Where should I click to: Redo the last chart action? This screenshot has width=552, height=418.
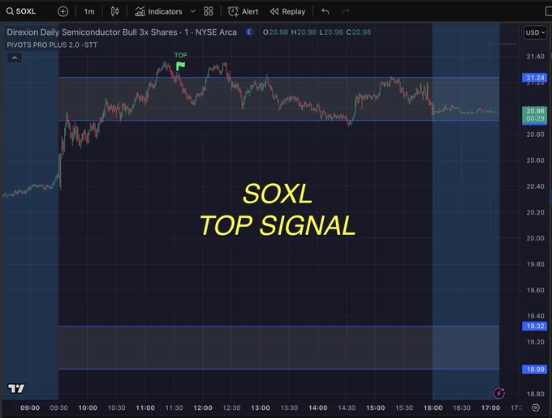click(x=345, y=11)
